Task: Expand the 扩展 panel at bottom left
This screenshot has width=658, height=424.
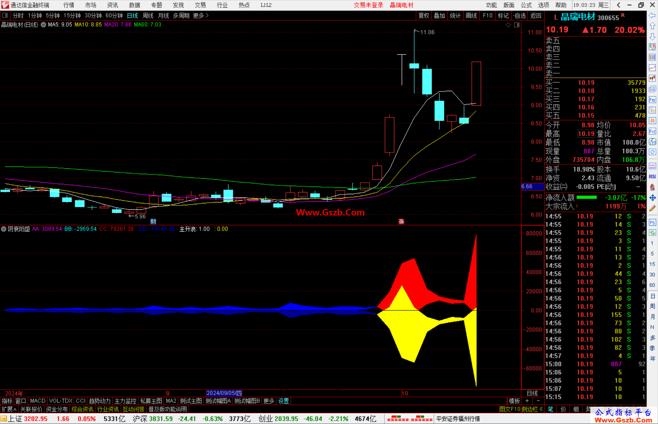Action: click(x=9, y=409)
